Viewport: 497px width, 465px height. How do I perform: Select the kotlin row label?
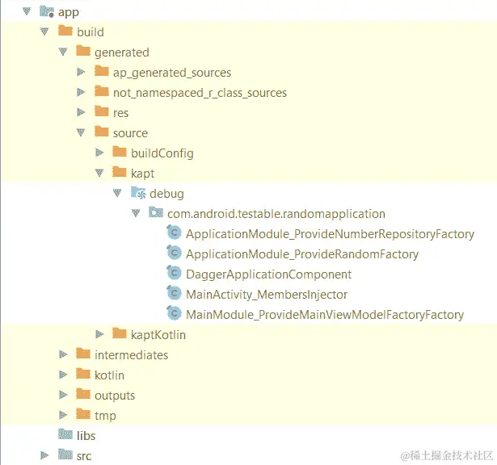(109, 375)
